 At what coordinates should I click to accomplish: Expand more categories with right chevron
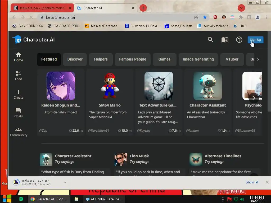tap(258, 59)
